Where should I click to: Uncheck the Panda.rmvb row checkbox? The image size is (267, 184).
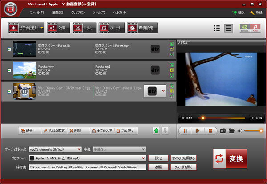tap(9, 70)
